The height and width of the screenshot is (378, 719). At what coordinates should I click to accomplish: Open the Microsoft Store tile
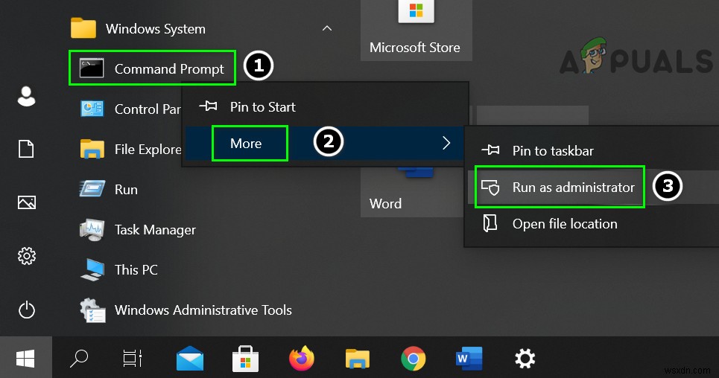[414, 30]
